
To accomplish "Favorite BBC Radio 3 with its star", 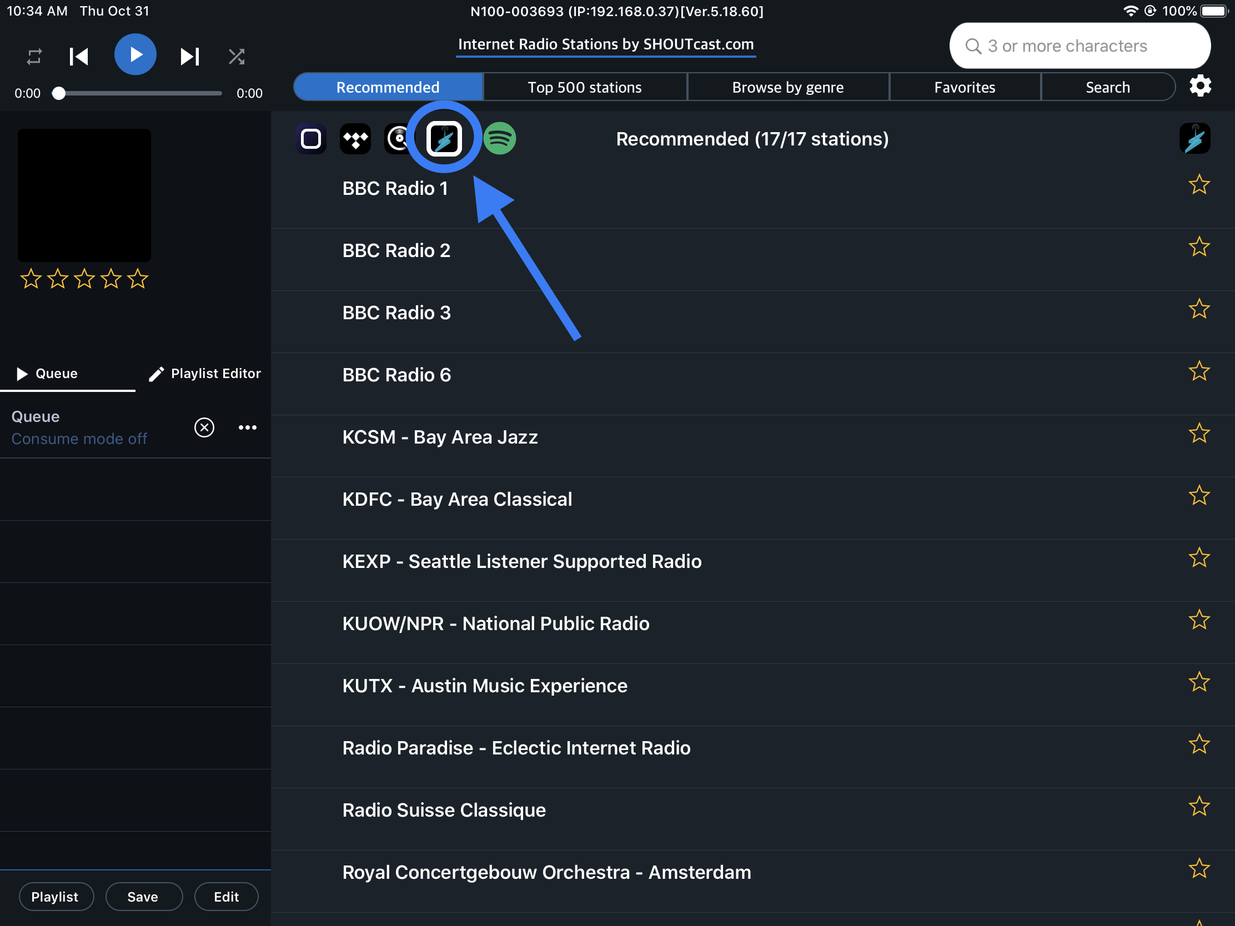I will coord(1199,309).
